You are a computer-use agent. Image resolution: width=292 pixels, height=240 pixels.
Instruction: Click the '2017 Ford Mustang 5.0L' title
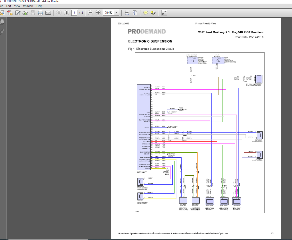(x=231, y=32)
